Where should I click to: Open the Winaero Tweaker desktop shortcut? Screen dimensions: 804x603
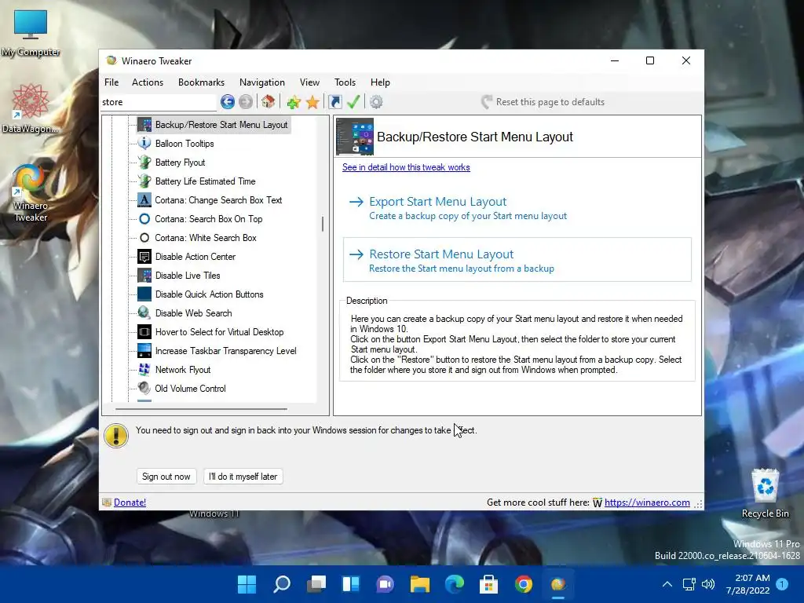coord(31,193)
